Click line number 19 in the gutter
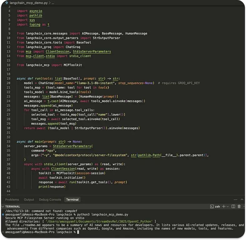Image resolution: width=246 pixels, height=240 pixels. (x=8, y=78)
